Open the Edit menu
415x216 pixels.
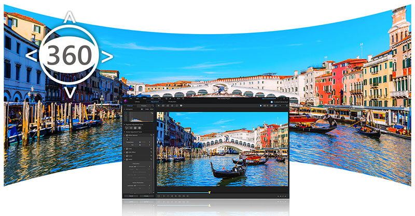click(137, 99)
